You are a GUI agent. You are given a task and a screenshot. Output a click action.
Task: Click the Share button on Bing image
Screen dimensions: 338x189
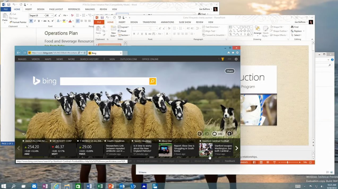(x=230, y=71)
